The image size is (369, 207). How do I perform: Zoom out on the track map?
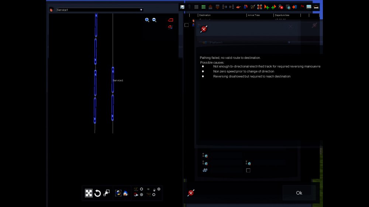154,20
